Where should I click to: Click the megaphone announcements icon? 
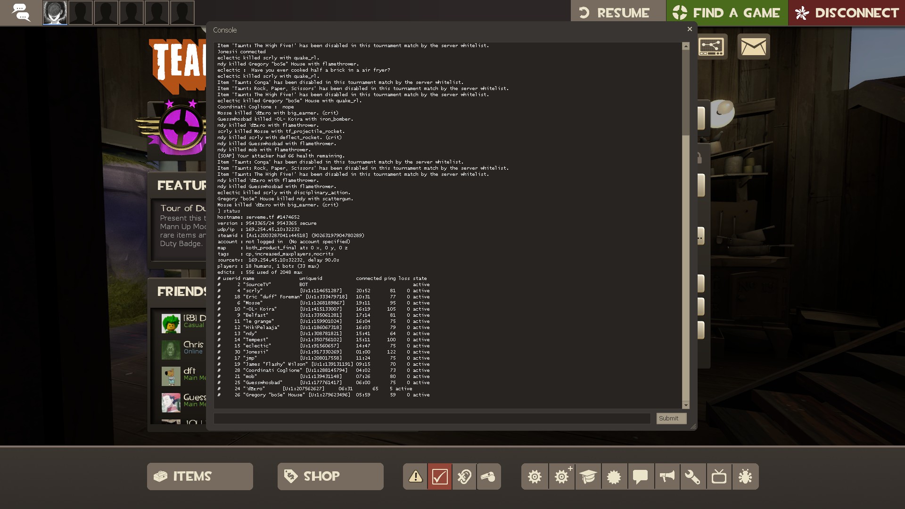(x=666, y=476)
